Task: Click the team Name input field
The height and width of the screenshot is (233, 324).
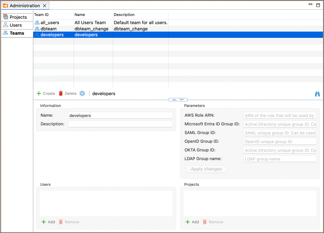Action: 120,116
